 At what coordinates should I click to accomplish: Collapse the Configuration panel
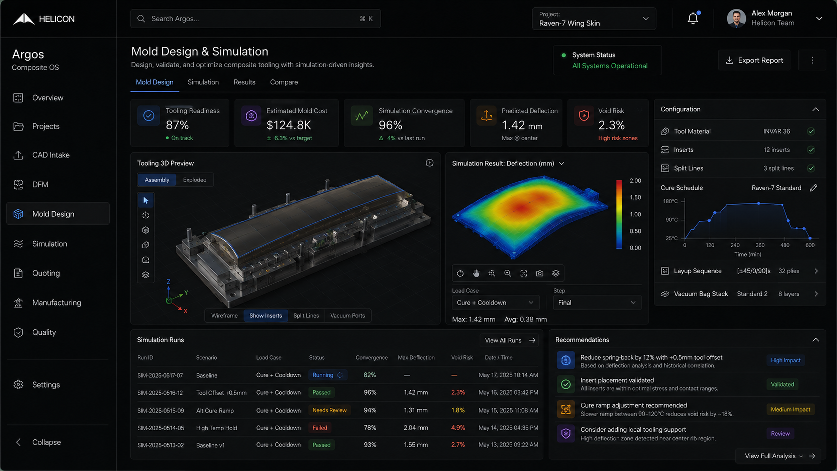[x=816, y=109]
